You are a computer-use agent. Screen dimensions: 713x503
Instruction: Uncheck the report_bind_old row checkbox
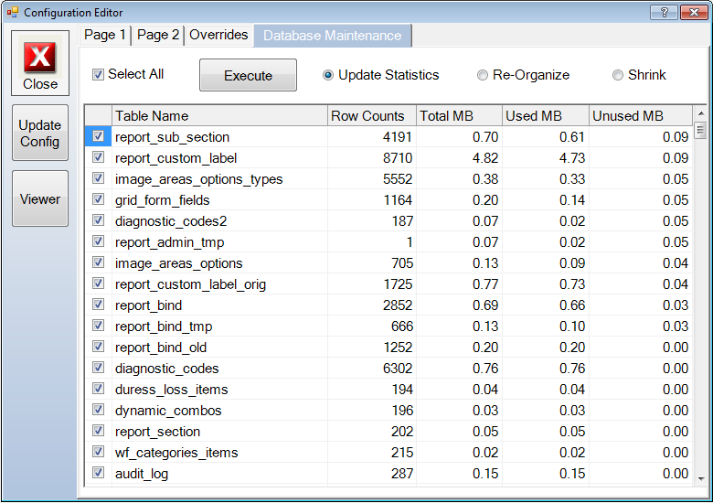point(98,346)
